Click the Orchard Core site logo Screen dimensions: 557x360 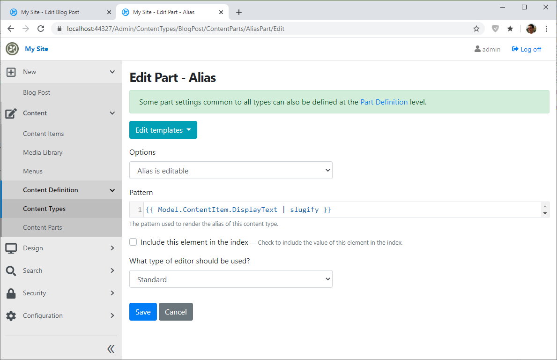click(12, 49)
